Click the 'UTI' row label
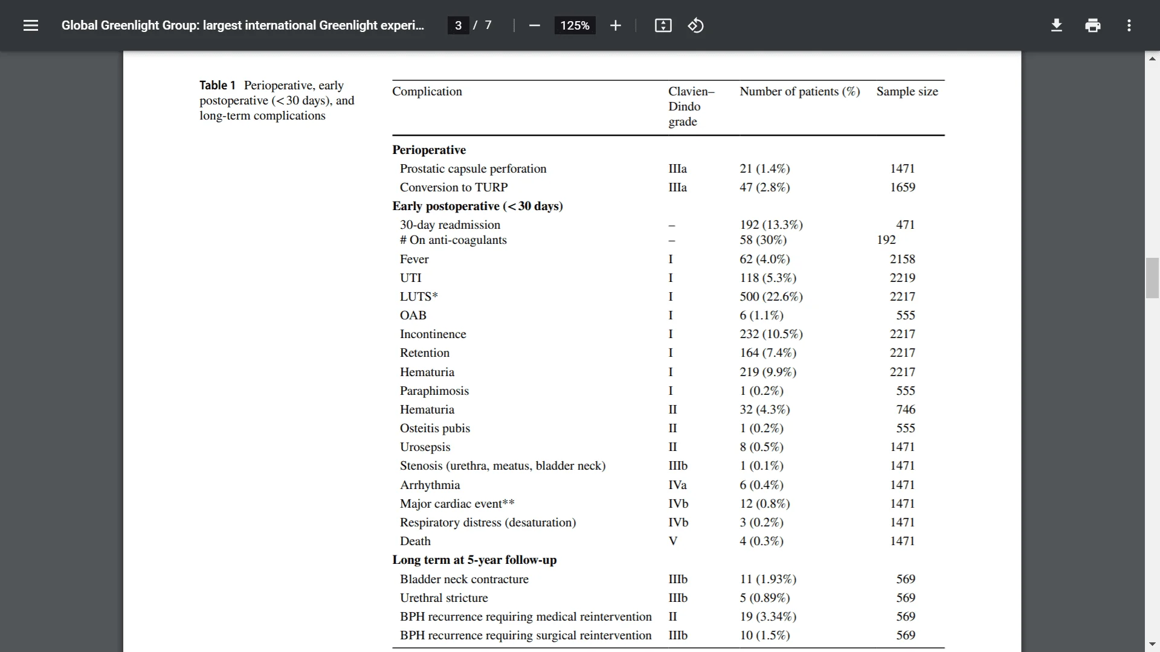Image resolution: width=1160 pixels, height=652 pixels. coord(411,278)
